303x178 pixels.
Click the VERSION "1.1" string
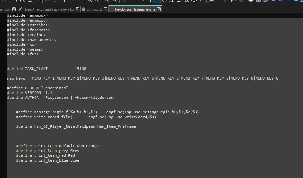pos(49,93)
